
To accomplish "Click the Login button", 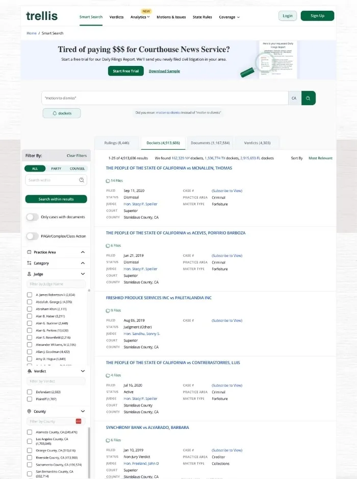I will coord(288,16).
